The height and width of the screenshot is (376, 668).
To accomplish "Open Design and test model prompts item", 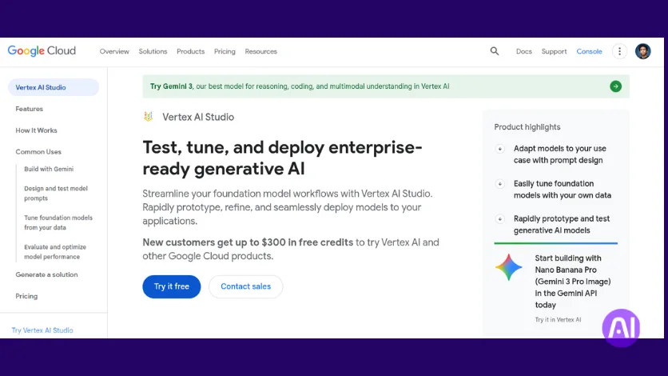I will pos(56,193).
